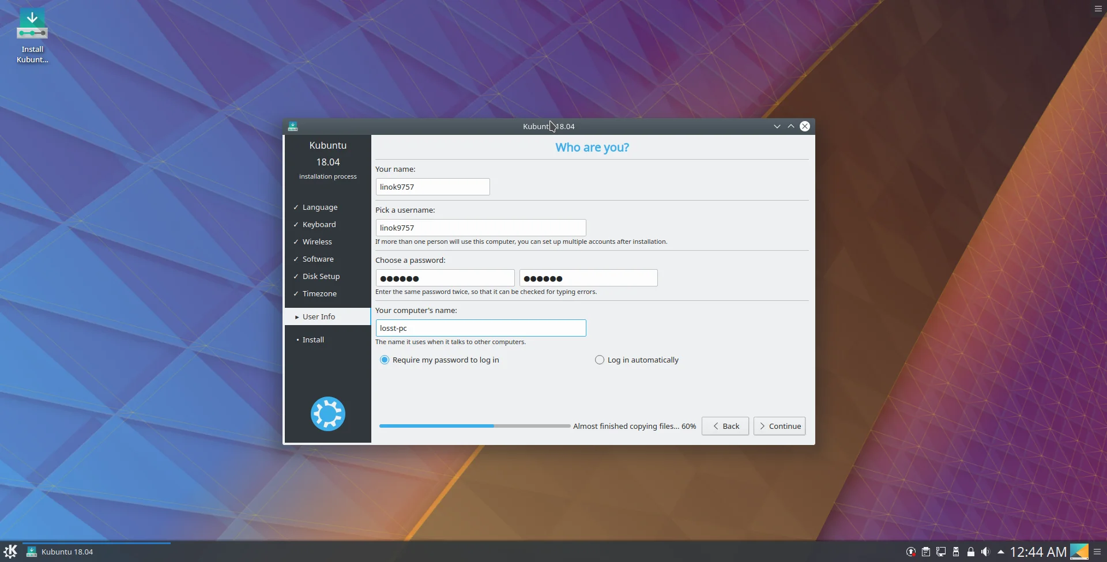1107x562 pixels.
Task: Open the removable devices tray icon
Action: coord(956,552)
